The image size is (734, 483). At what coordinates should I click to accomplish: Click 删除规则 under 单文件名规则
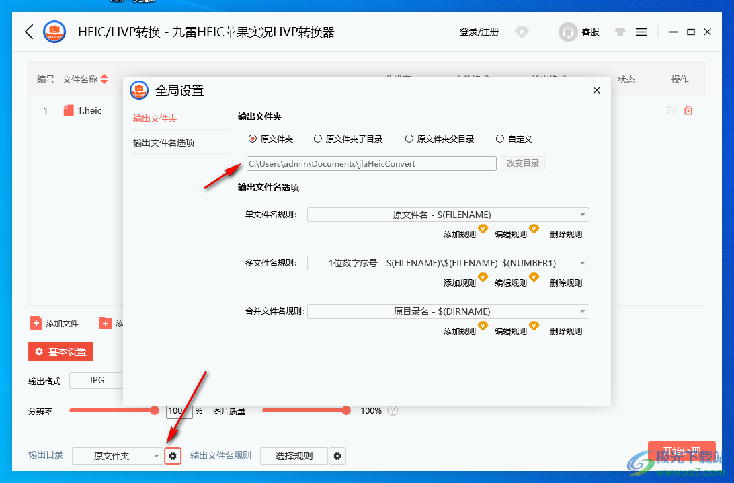click(566, 234)
